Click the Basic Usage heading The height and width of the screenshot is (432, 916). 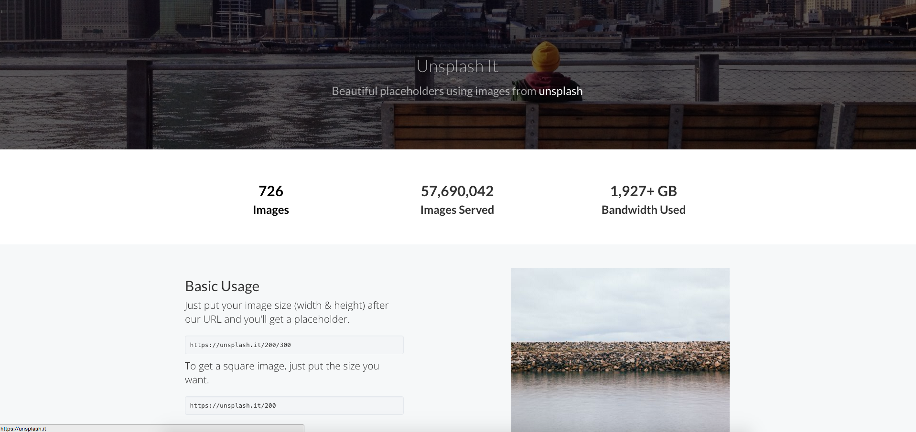point(222,286)
